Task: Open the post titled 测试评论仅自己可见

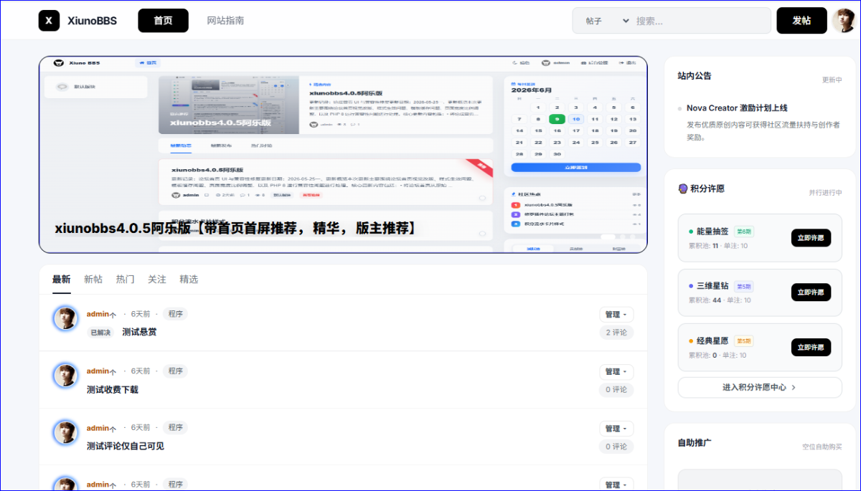Action: click(x=126, y=447)
